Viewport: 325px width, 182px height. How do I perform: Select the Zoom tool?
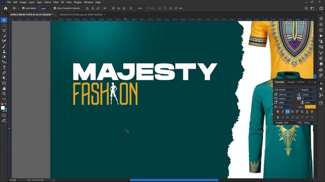pos(4,94)
